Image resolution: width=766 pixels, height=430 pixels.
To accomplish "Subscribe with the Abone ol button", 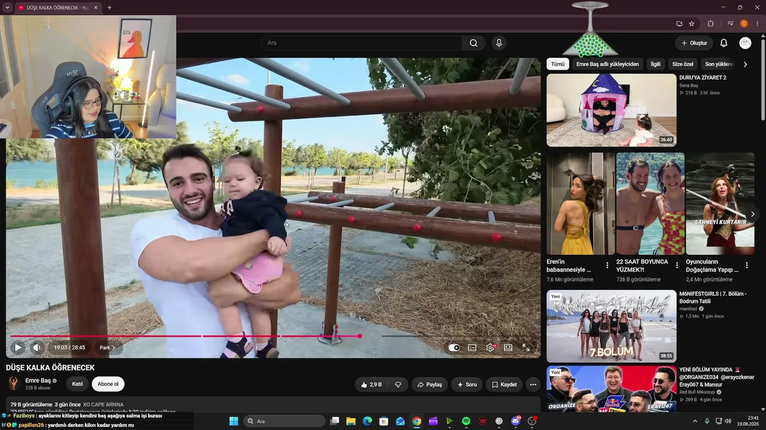I will pos(108,384).
